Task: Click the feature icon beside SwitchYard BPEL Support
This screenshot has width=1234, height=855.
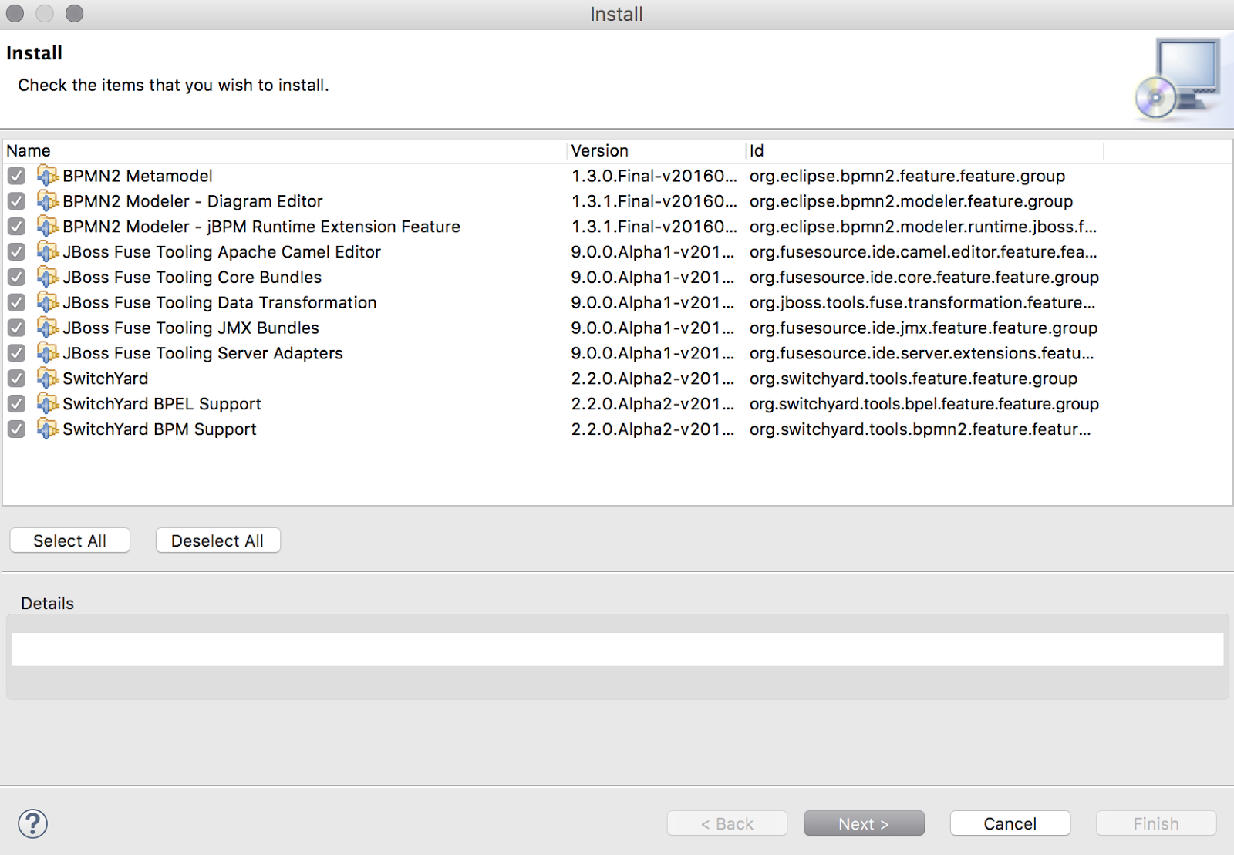Action: pos(48,404)
